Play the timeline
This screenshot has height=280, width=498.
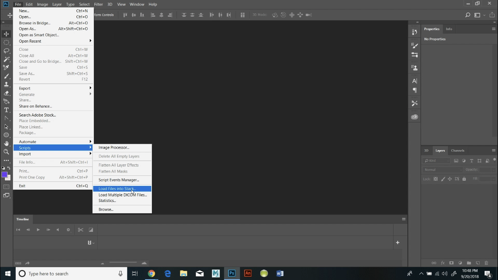click(x=38, y=230)
